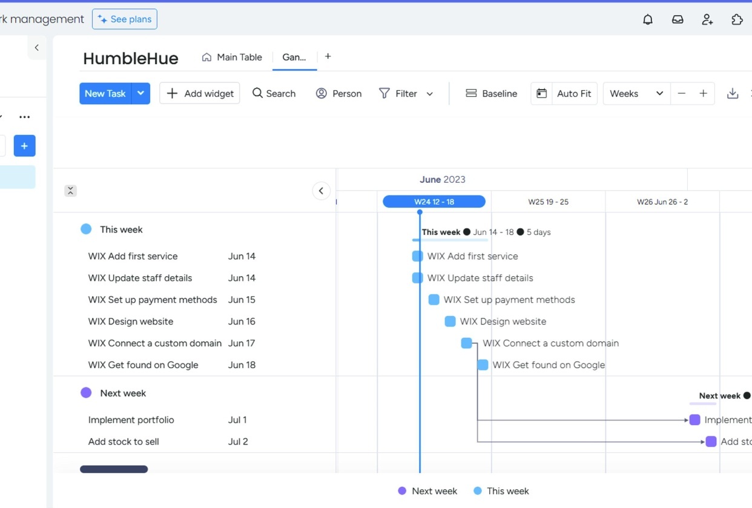Open the Add stock to sell row
752x508 pixels.
click(x=124, y=441)
